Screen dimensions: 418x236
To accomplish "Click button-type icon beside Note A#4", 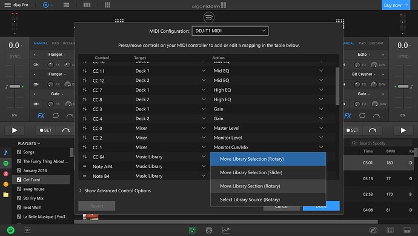I will pyautogui.click(x=85, y=166).
